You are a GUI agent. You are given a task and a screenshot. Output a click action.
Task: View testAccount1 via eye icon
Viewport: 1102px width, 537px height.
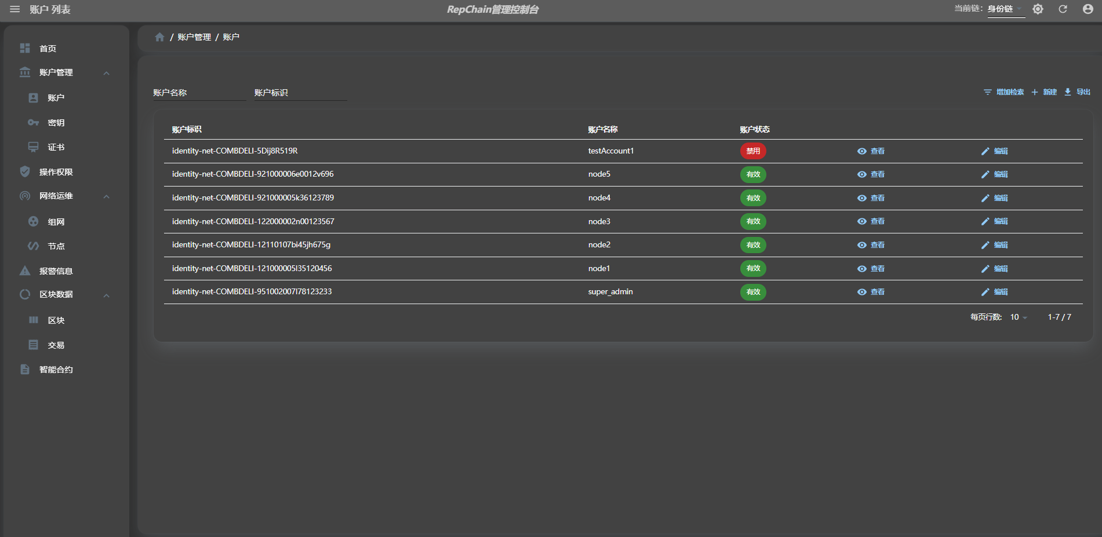[x=862, y=151]
